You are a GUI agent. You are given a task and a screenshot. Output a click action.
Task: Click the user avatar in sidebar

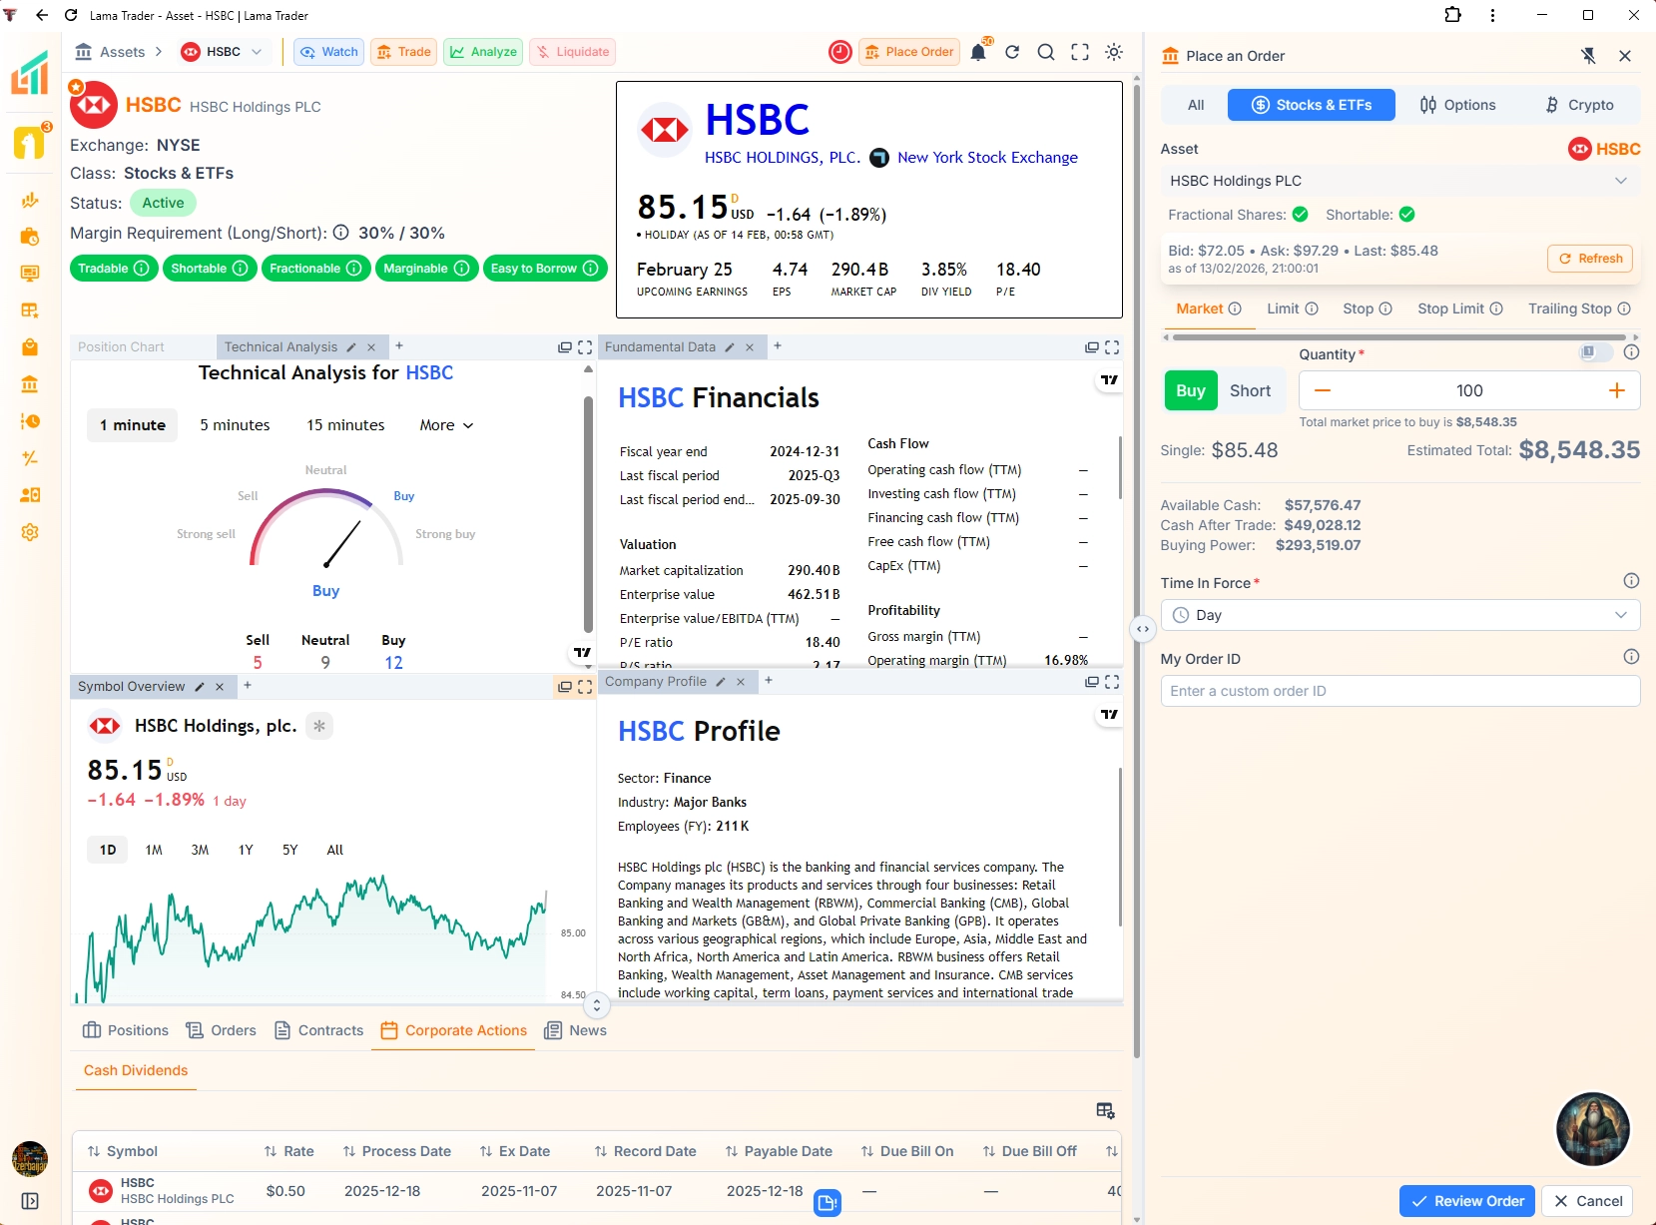coord(30,1159)
